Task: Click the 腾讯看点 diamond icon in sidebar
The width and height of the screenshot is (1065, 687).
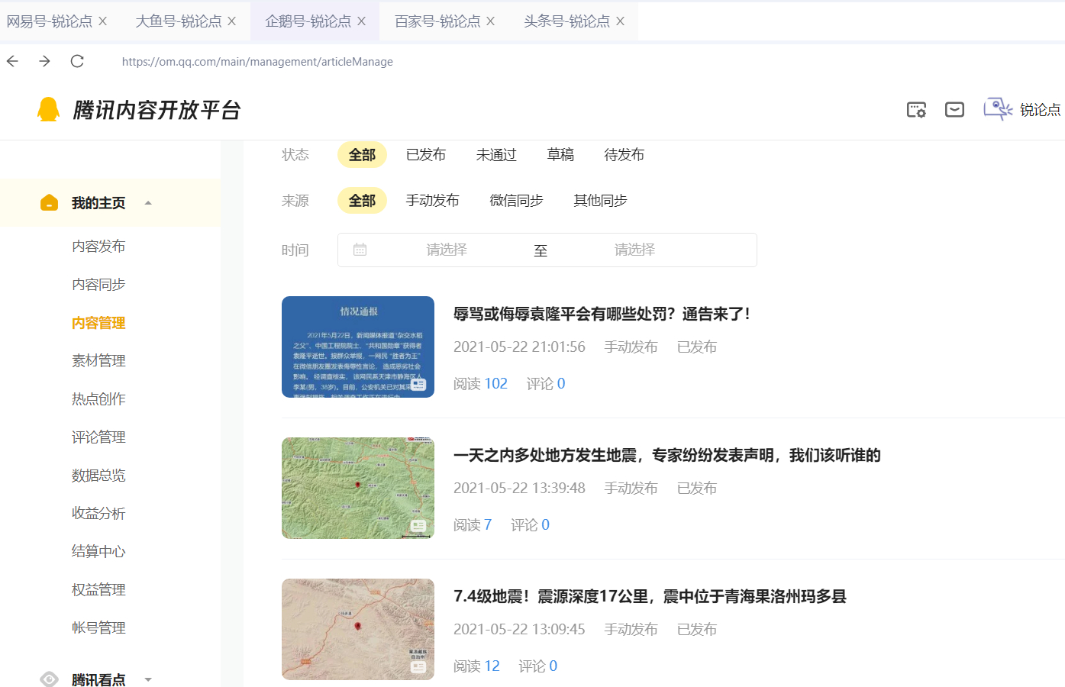Action: coord(49,679)
